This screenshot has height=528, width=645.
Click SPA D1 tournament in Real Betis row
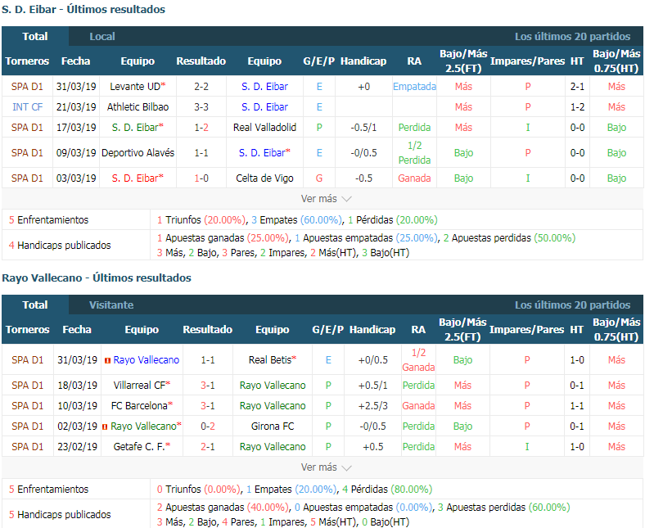tap(27, 360)
